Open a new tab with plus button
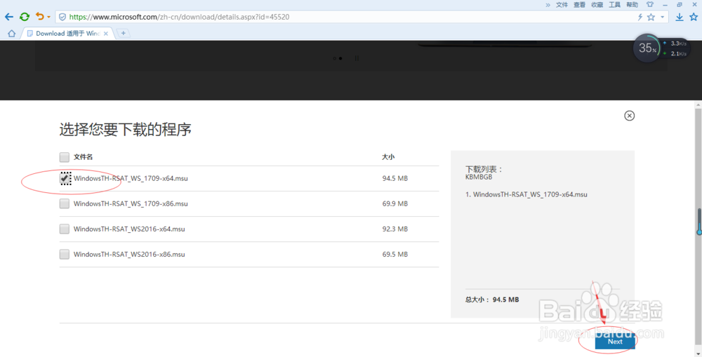 (x=123, y=33)
